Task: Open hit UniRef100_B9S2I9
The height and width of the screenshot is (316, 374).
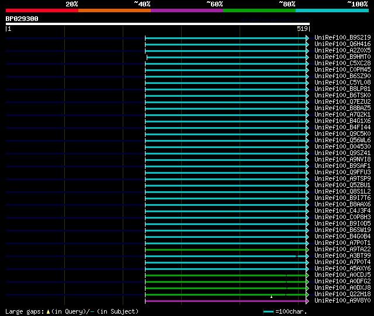Action: click(x=342, y=37)
